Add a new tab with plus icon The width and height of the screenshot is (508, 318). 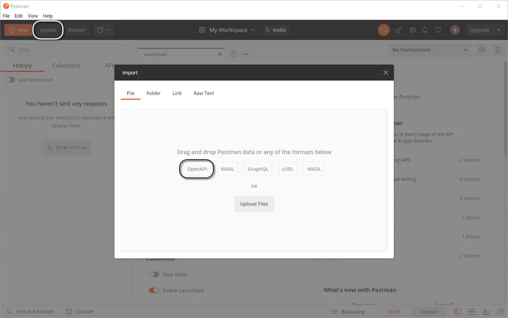click(x=233, y=54)
